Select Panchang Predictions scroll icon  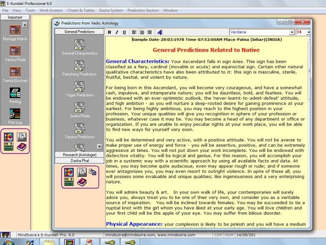pos(79,65)
